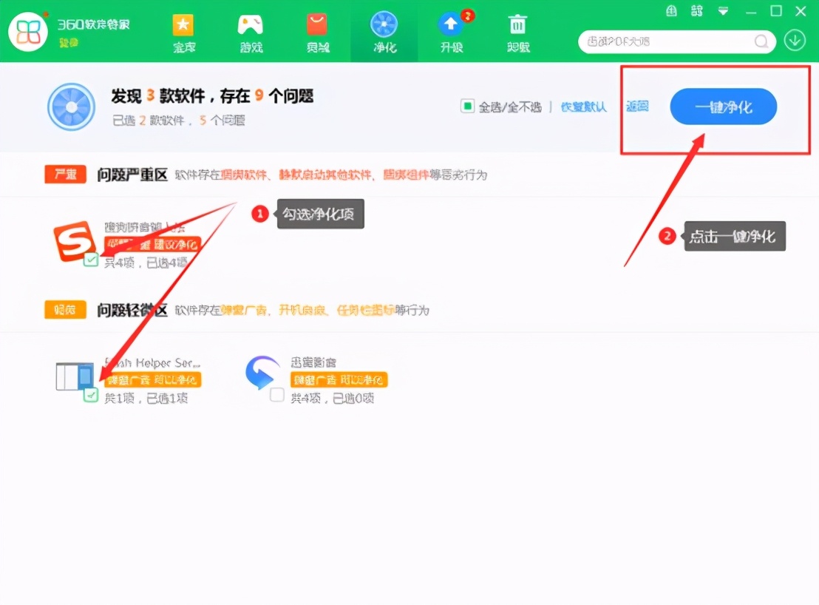Click the 'Flash Helper Ser...' name text
The width and height of the screenshot is (819, 605).
click(152, 362)
